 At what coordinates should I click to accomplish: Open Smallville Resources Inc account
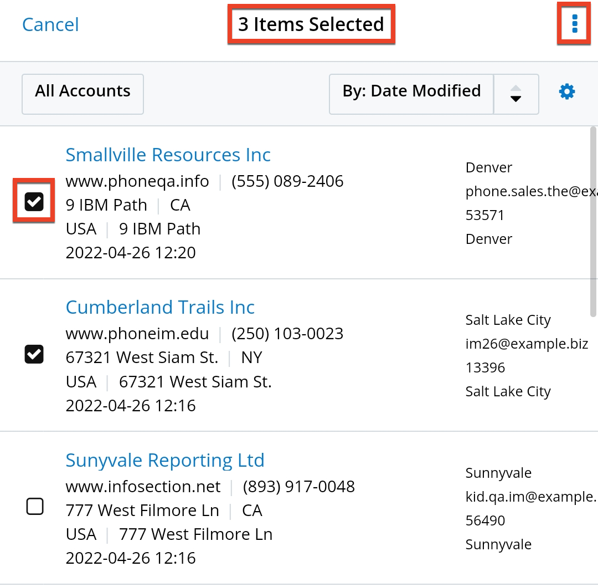pyautogui.click(x=168, y=155)
